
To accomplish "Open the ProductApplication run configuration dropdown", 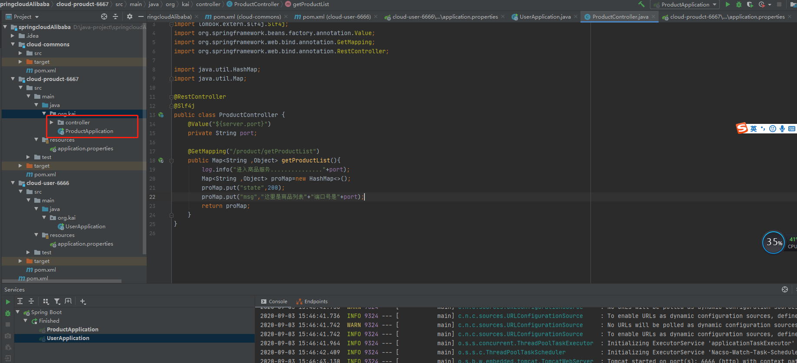I will [685, 4].
